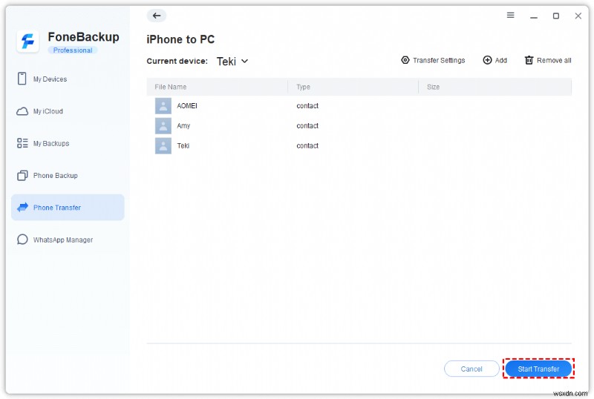594x399 pixels.
Task: Open the WhatsApp Manager section
Action: tap(68, 240)
